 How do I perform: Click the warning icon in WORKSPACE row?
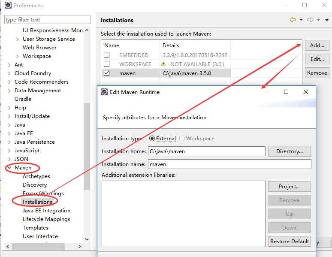pos(163,64)
